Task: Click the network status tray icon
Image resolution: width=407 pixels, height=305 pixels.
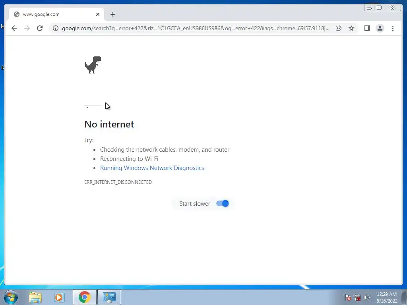Action: click(357, 297)
